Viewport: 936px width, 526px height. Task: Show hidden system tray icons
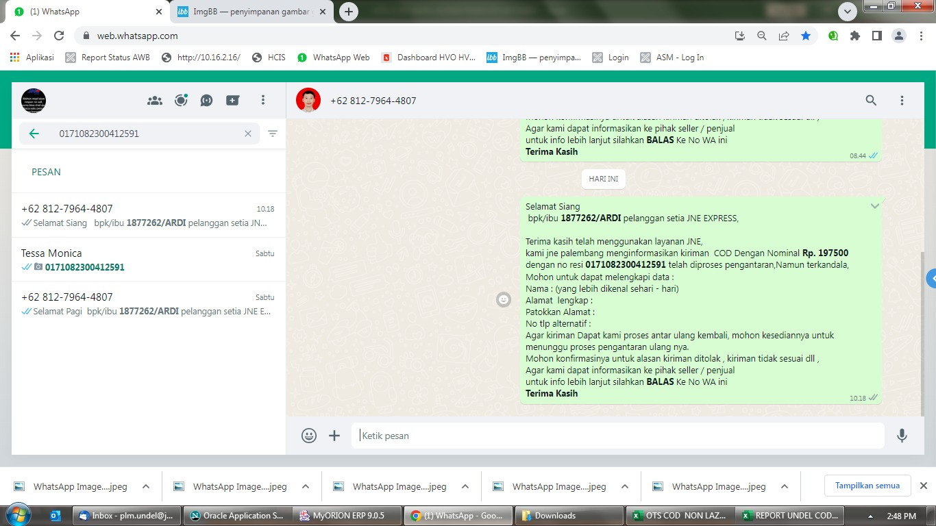pyautogui.click(x=871, y=516)
